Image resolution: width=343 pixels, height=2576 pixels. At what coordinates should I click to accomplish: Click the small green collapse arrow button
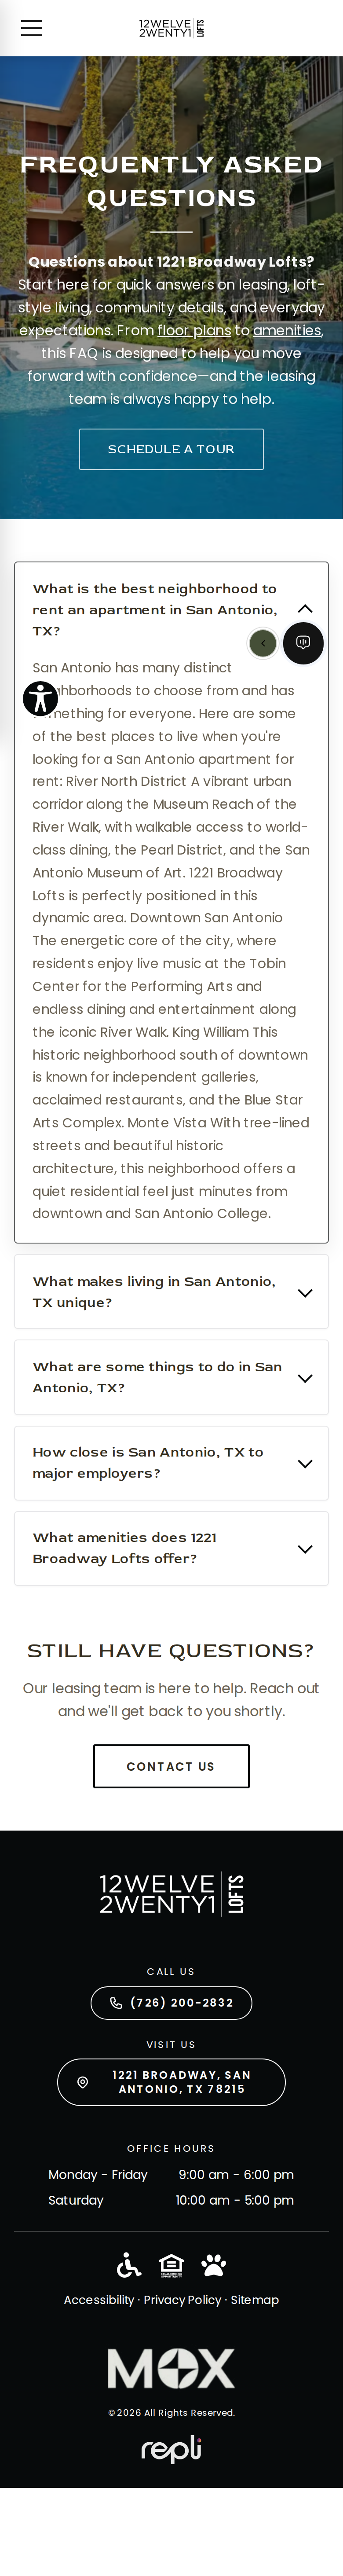[x=263, y=643]
